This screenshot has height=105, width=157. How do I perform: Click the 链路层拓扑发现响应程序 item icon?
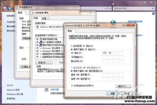click(41, 57)
